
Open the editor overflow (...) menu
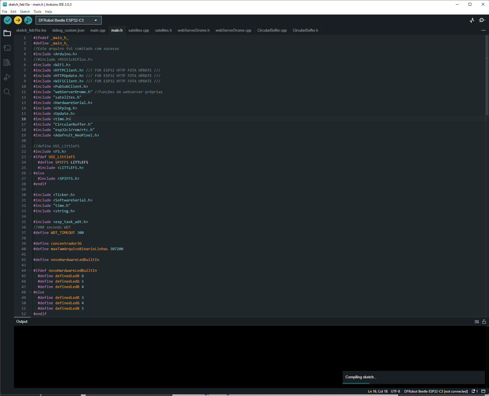pos(483,30)
